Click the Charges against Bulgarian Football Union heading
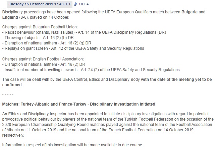This screenshot has height=153, width=216. (x=40, y=27)
